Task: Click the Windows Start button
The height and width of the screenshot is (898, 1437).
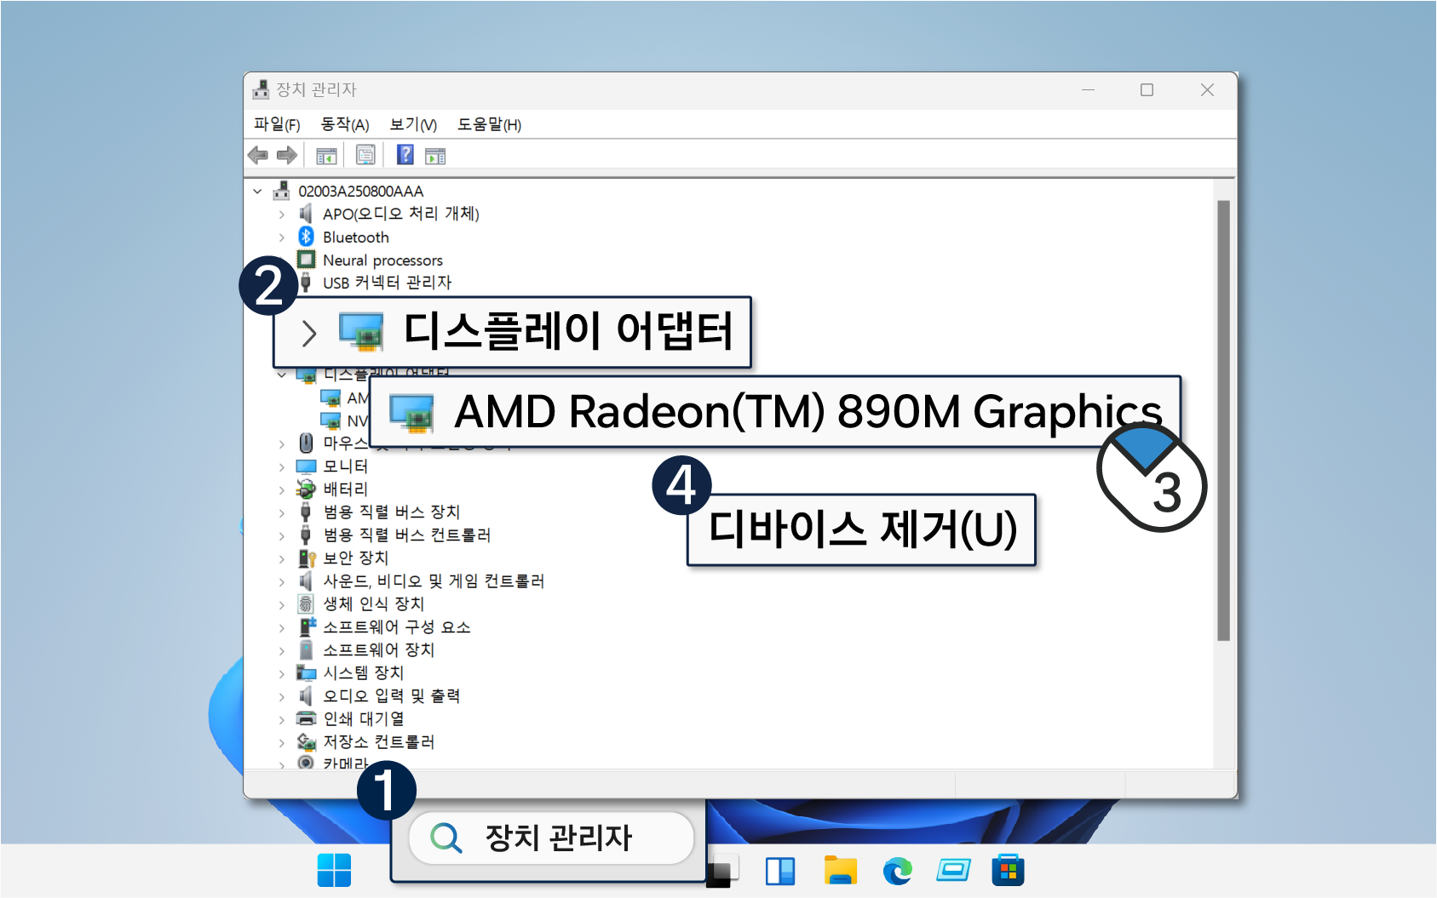Action: coord(334,871)
